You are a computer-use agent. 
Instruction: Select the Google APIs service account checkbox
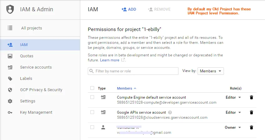click(x=92, y=112)
